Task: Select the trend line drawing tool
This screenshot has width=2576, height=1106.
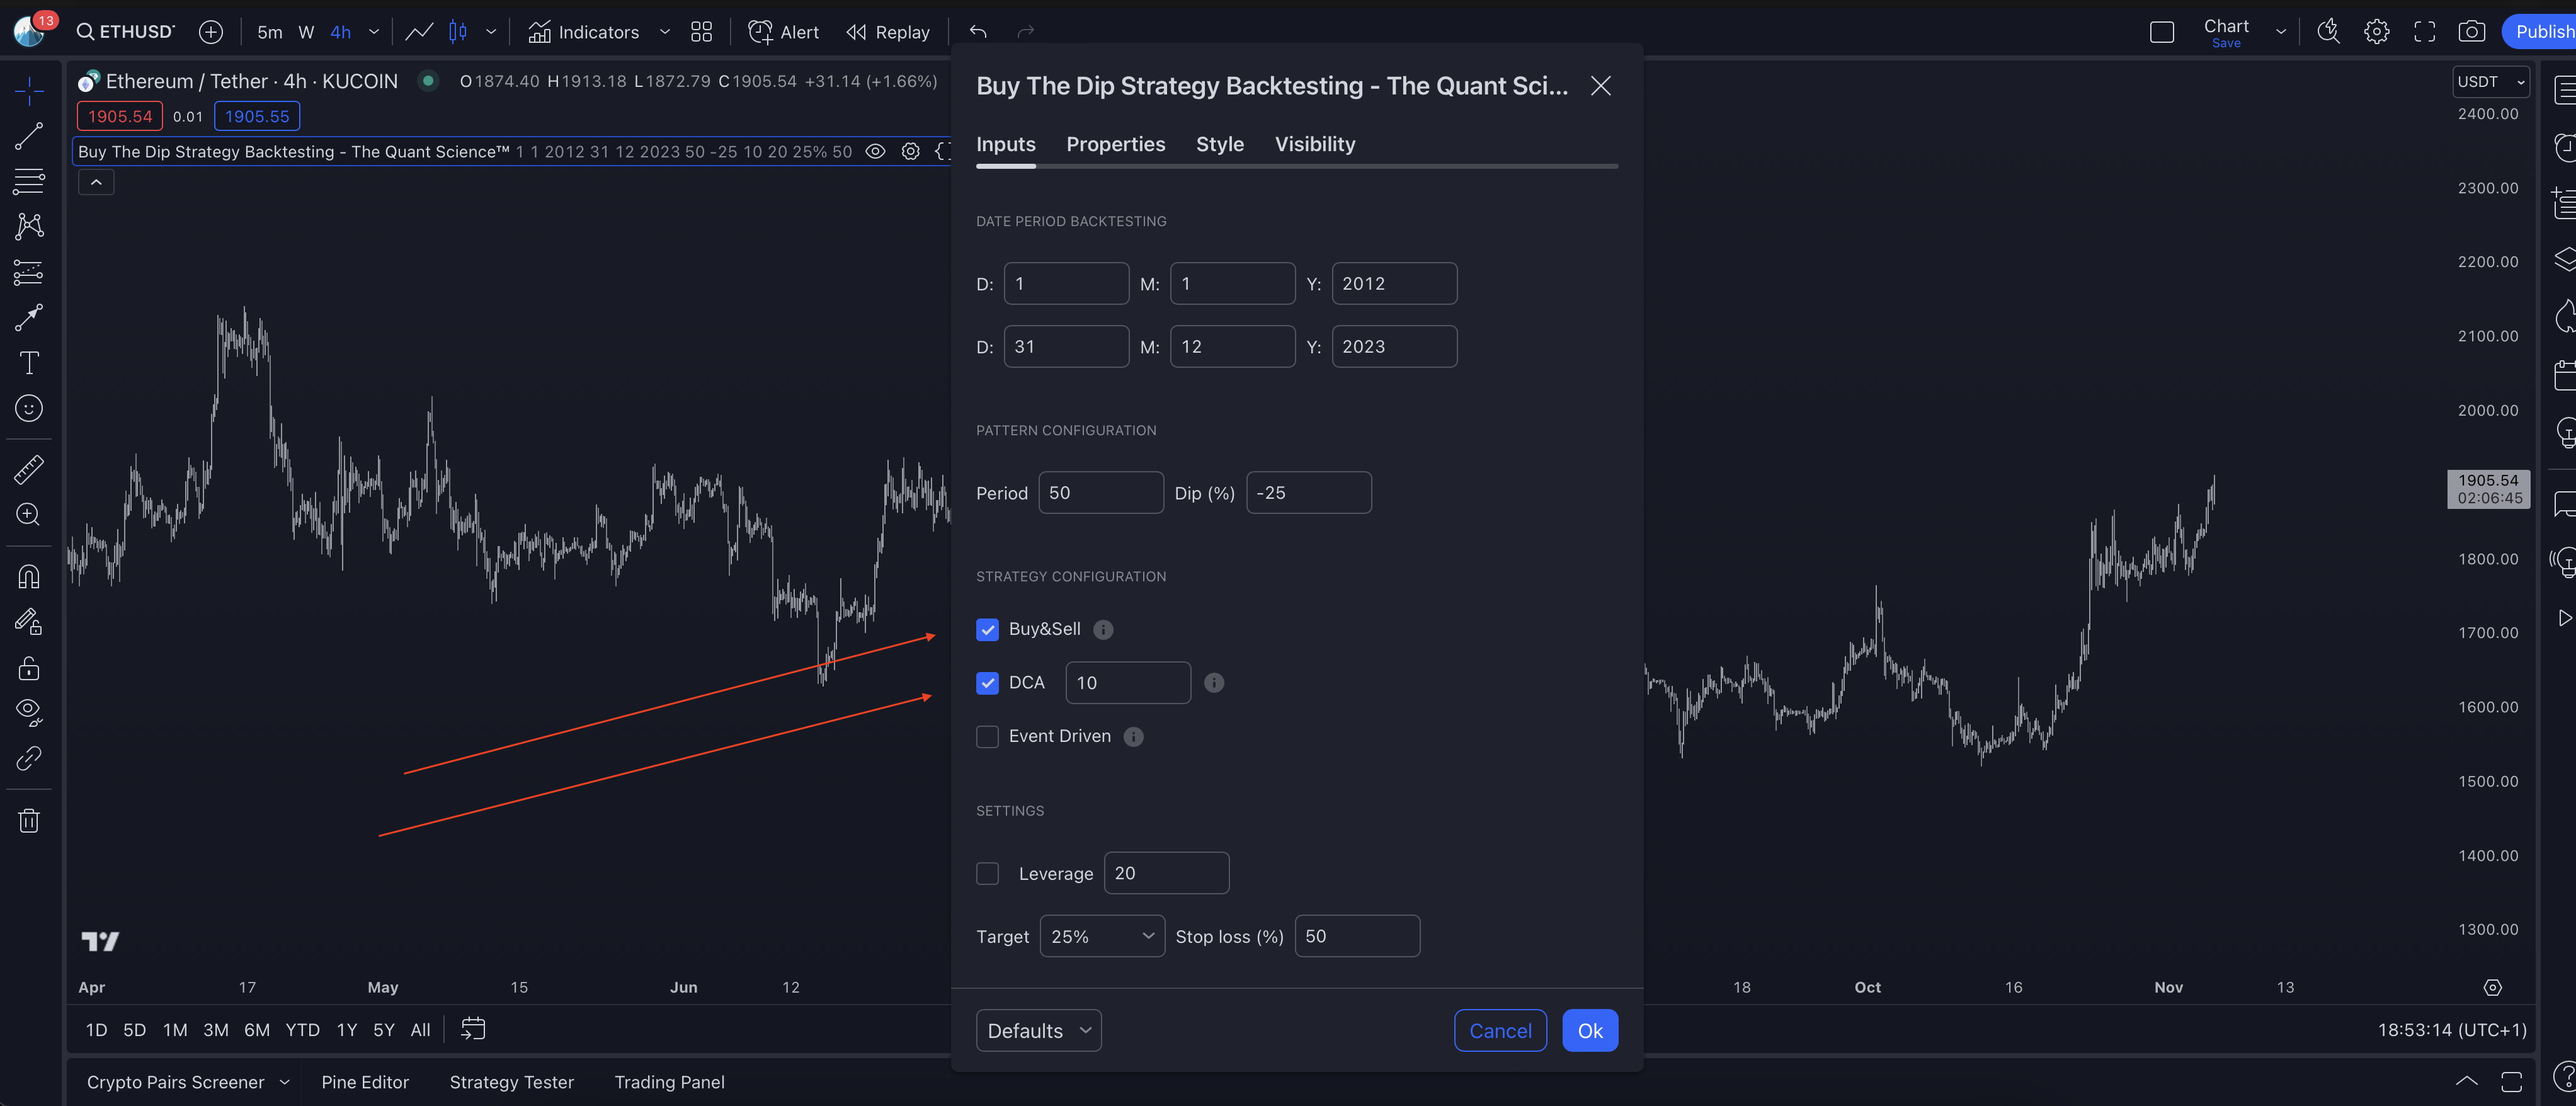Action: tap(29, 136)
